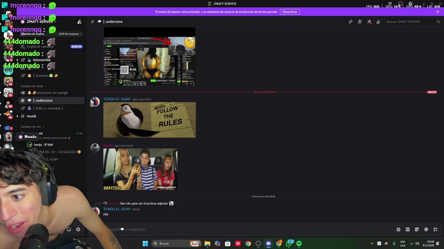This screenshot has width=444, height=249.
Task: Open volume control in system tray
Action: pyautogui.click(x=417, y=243)
